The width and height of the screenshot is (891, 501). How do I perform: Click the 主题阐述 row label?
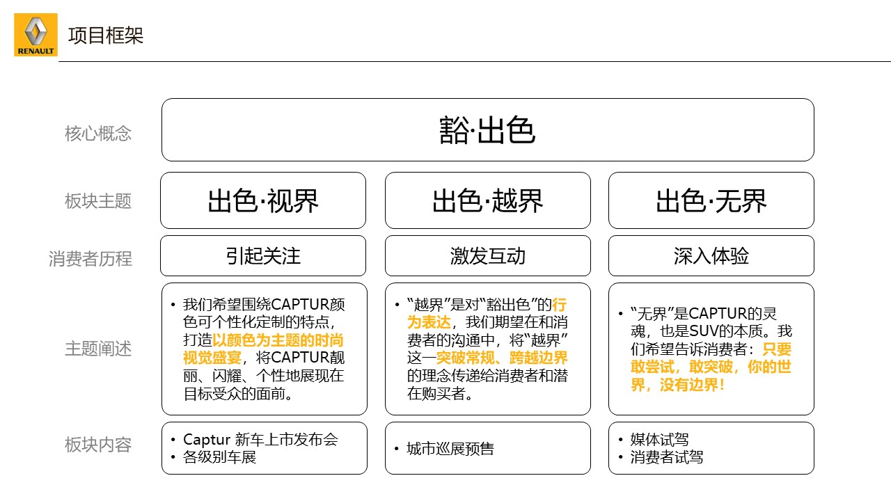tap(98, 349)
